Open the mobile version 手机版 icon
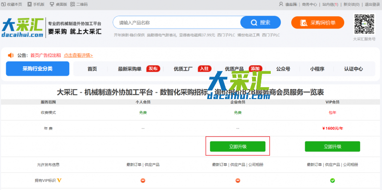This screenshot has height=190, width=382. [30, 4]
